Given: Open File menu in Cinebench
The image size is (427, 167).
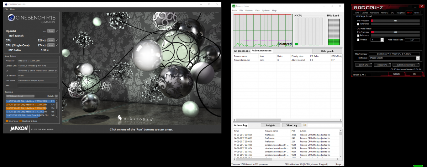Looking at the screenshot, I should (6, 9).
